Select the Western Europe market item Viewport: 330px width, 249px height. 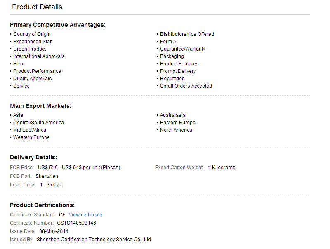click(31, 137)
